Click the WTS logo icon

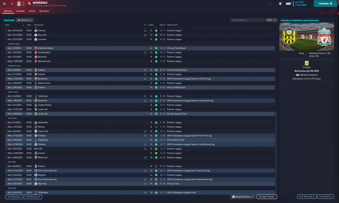[x=288, y=4]
